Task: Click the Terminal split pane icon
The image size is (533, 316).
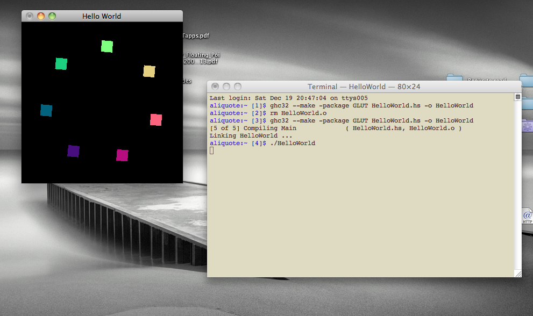Action: click(x=518, y=97)
